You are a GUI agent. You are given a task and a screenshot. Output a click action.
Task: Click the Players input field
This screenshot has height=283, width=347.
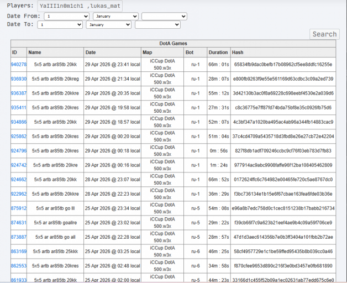click(80, 6)
